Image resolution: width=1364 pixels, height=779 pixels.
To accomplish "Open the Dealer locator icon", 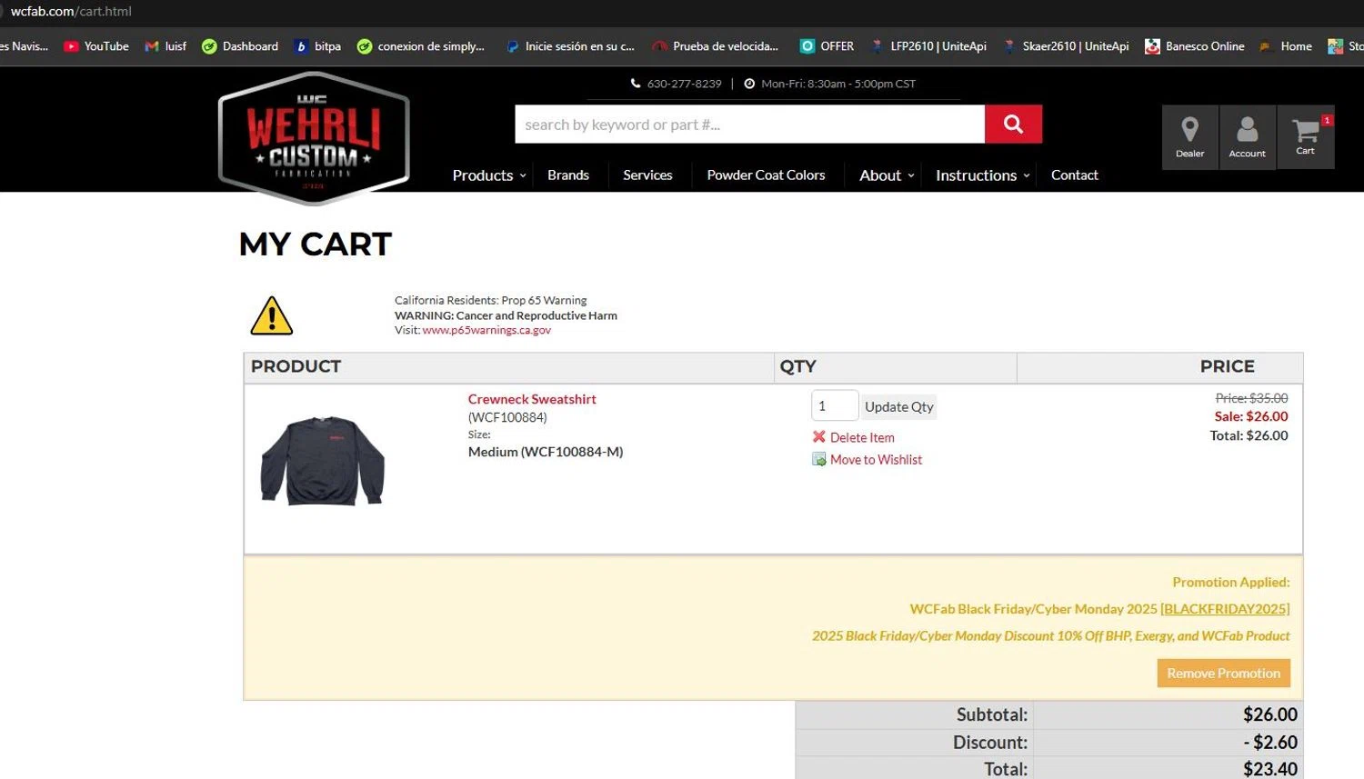I will pos(1189,137).
